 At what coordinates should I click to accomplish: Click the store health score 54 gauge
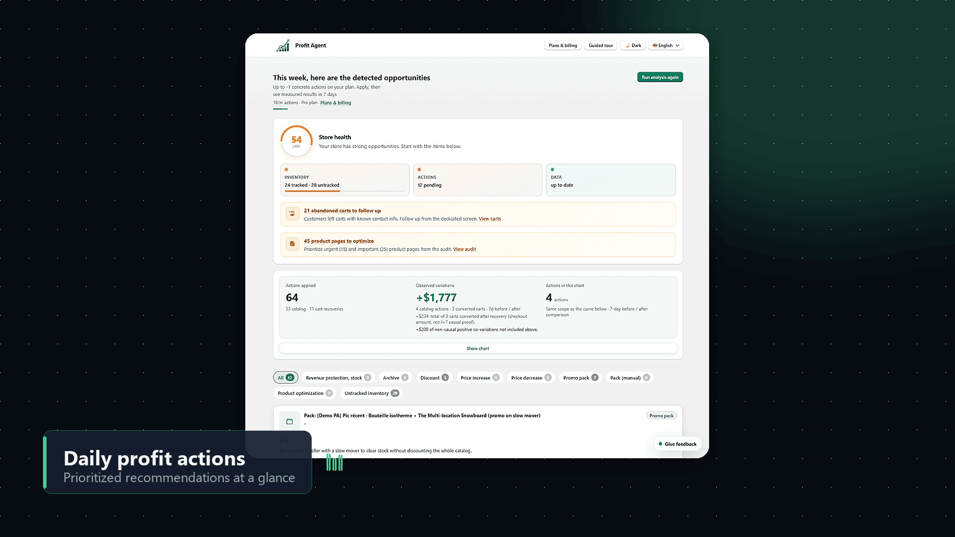coord(297,141)
